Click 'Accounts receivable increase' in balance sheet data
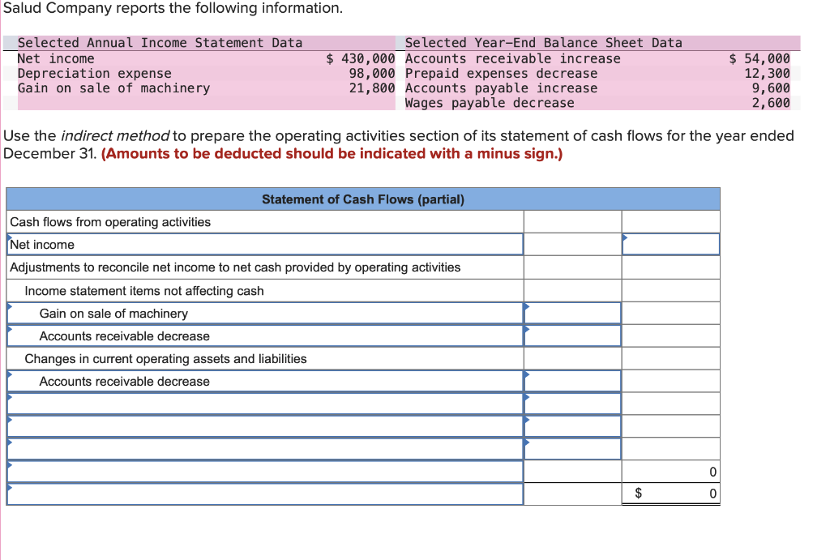Screen dimensions: 830x560 512,58
